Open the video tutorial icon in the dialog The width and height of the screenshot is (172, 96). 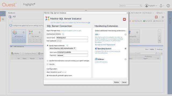point(124,19)
